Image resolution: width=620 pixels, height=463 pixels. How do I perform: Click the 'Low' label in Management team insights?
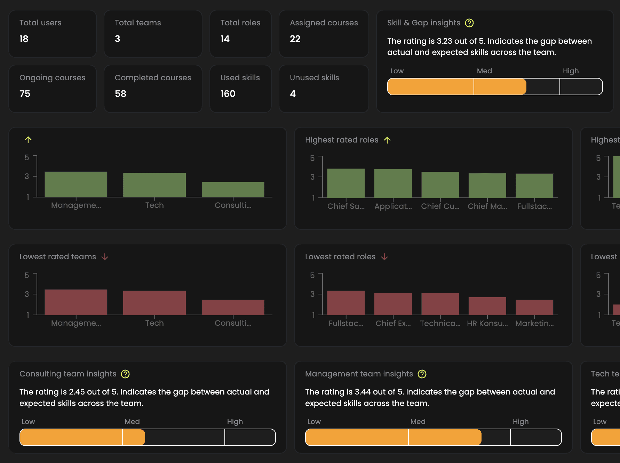pyautogui.click(x=314, y=422)
